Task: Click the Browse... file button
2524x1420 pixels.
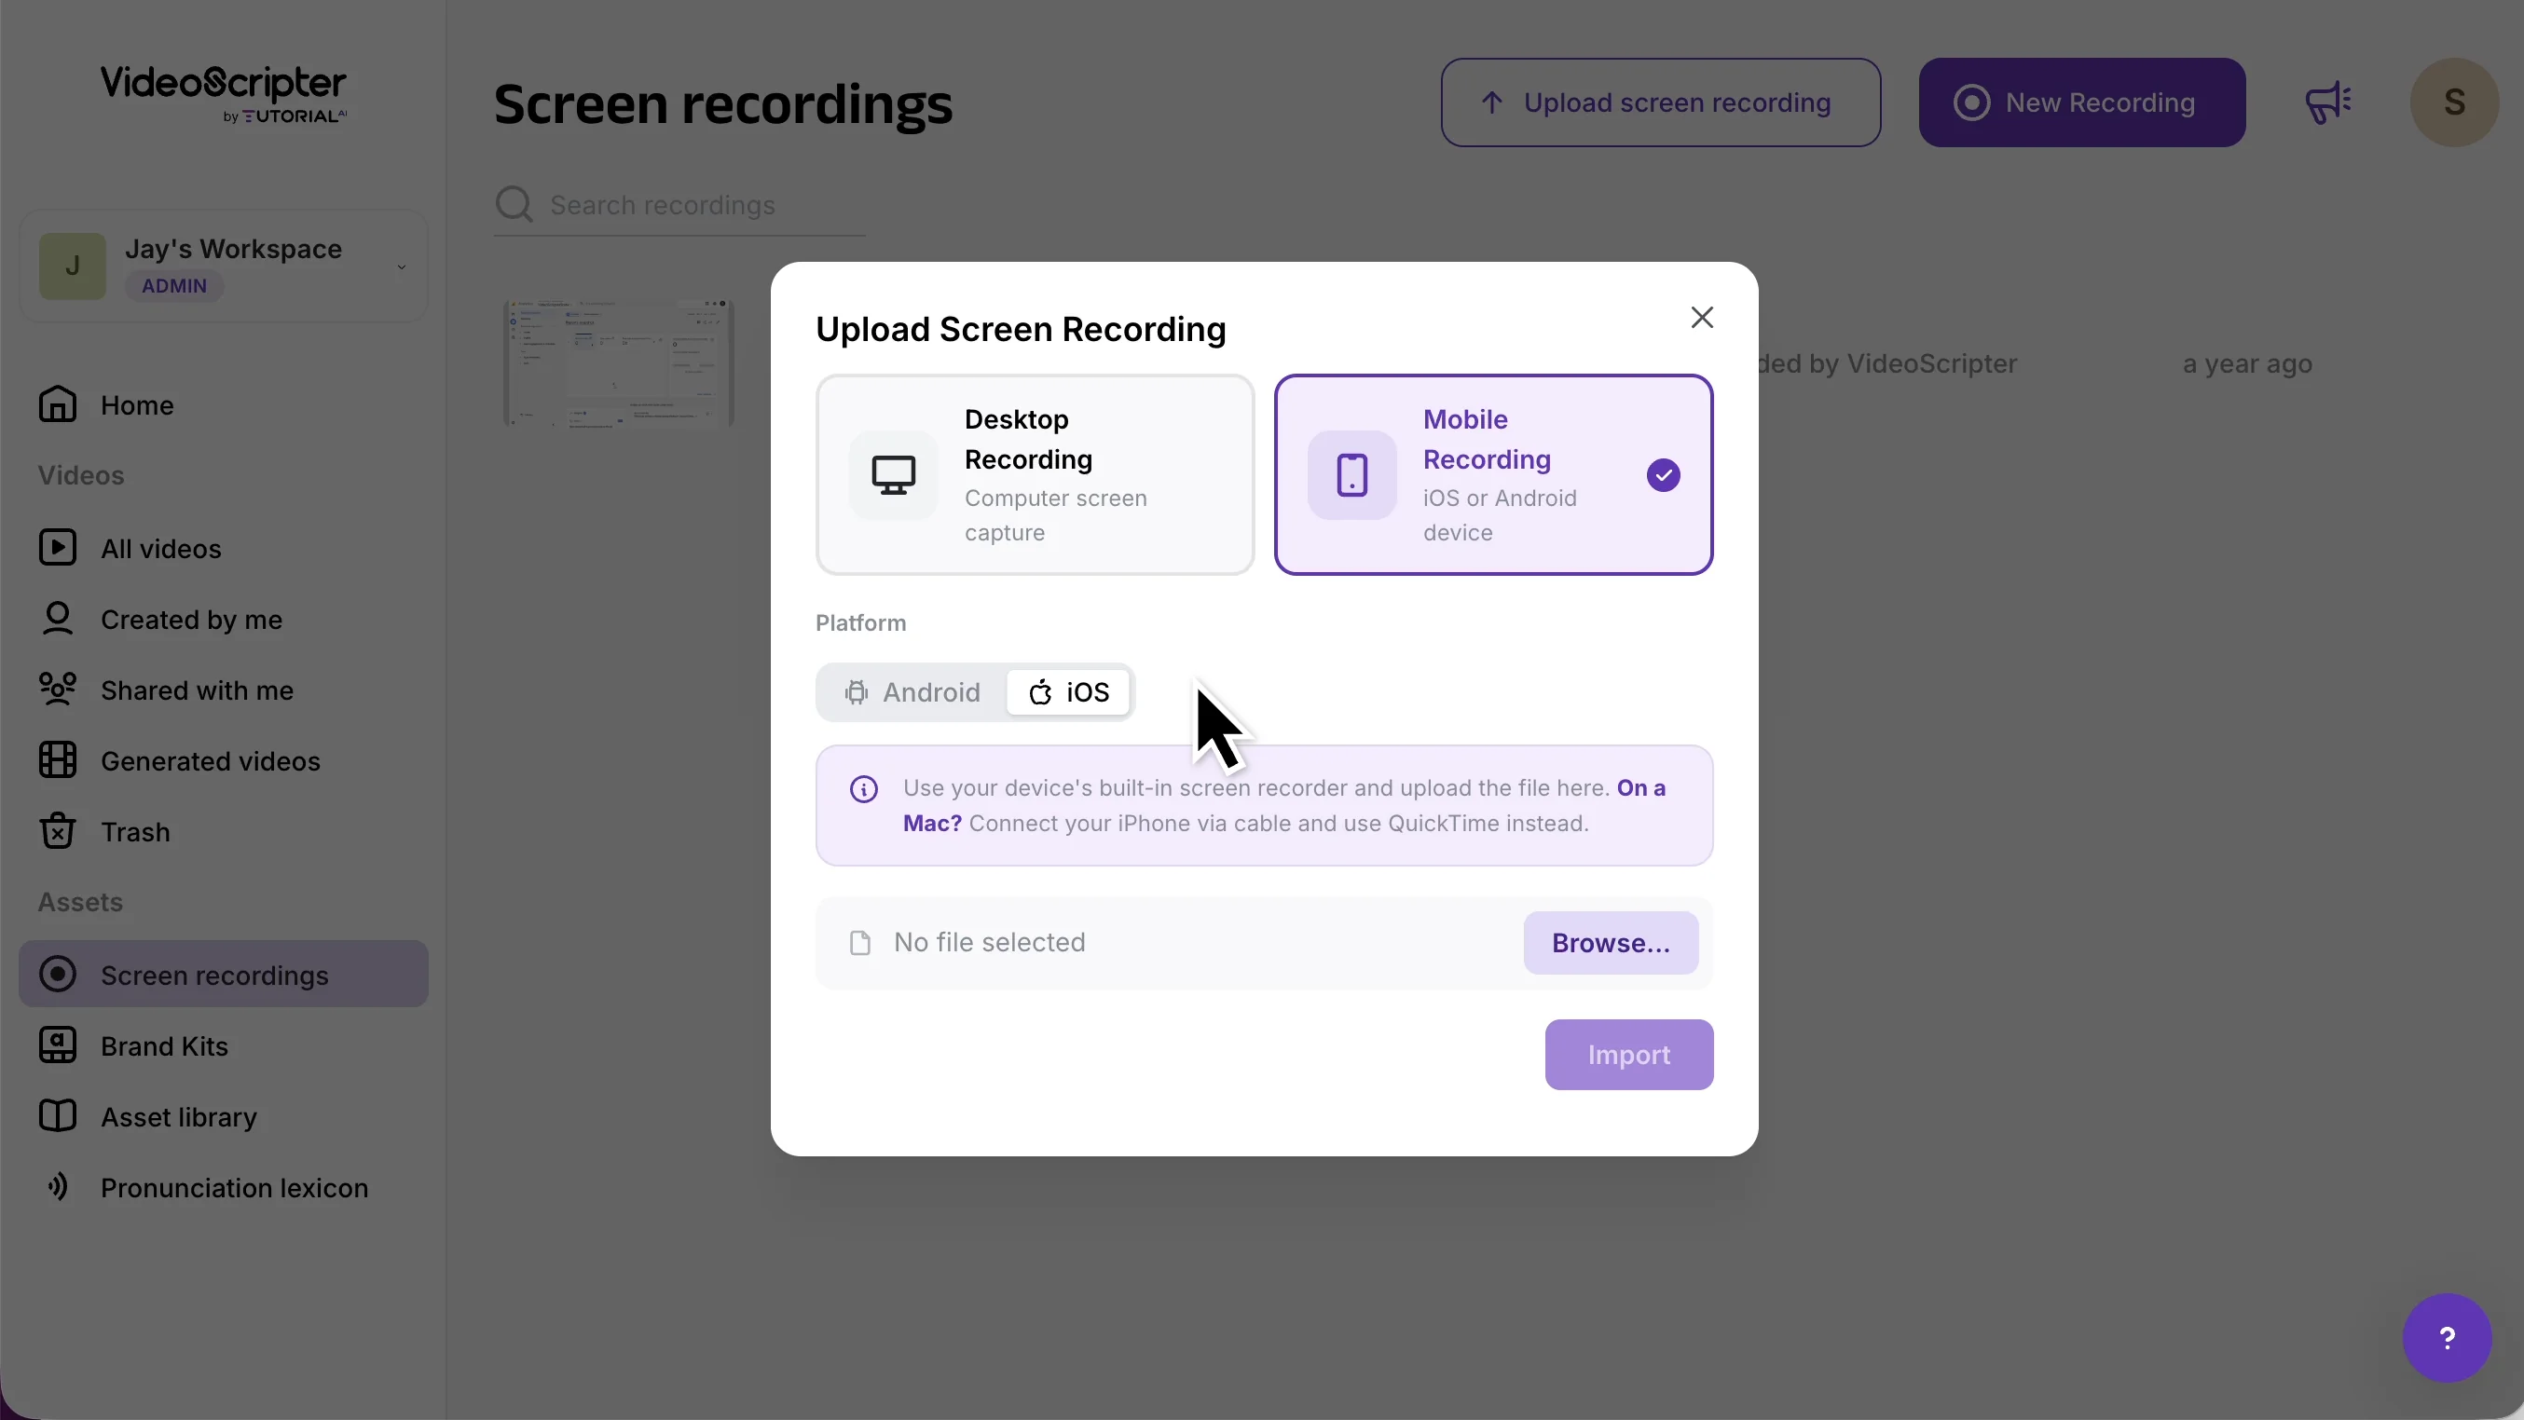Action: [1610, 943]
